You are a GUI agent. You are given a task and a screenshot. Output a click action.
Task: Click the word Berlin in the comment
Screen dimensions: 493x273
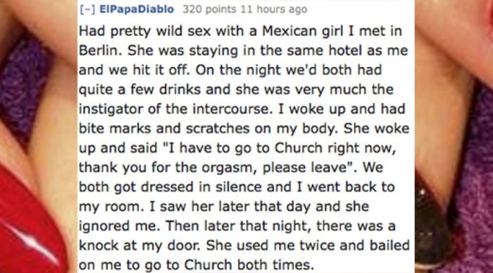coord(100,50)
